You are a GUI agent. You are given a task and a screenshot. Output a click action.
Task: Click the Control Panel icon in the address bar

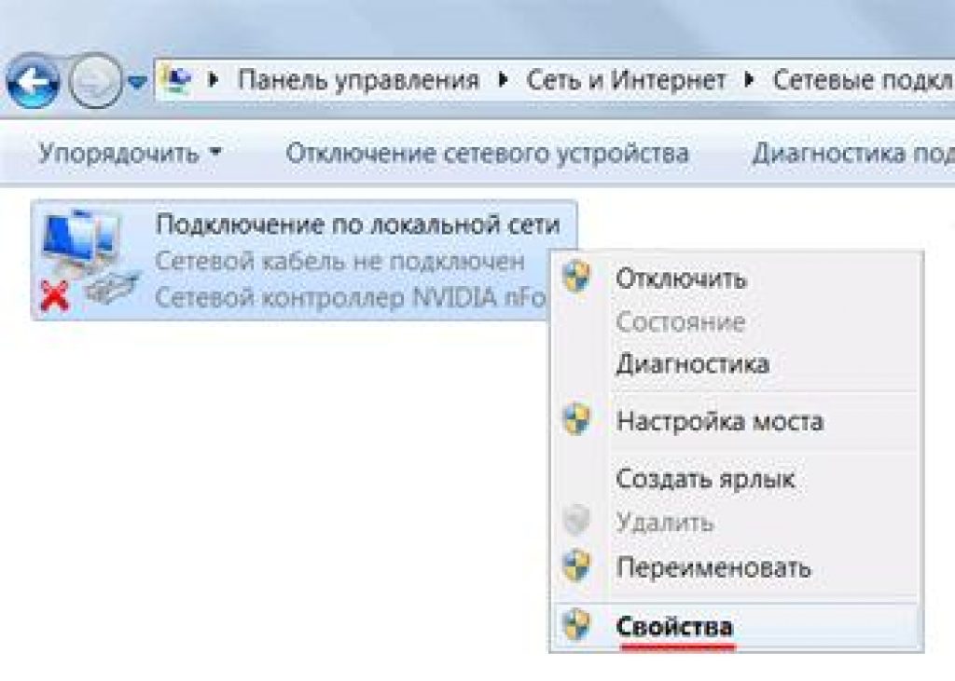pyautogui.click(x=176, y=81)
